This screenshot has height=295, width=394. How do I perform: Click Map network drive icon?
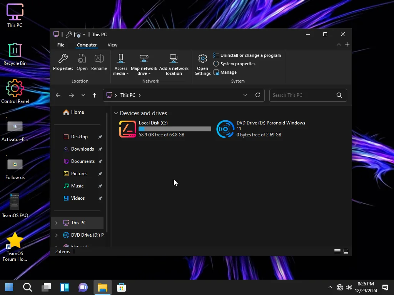point(144,58)
